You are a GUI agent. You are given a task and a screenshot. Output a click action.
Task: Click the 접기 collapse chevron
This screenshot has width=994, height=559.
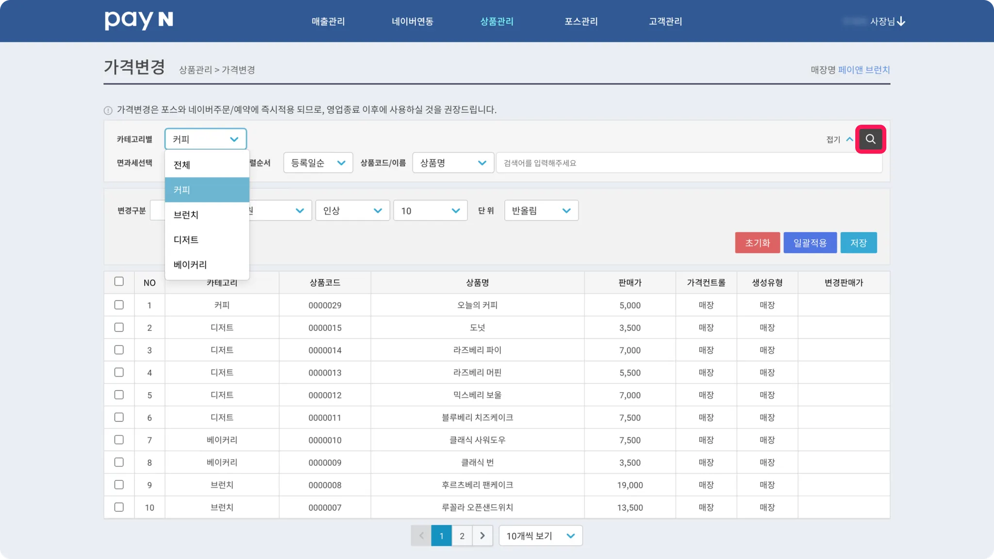(849, 139)
